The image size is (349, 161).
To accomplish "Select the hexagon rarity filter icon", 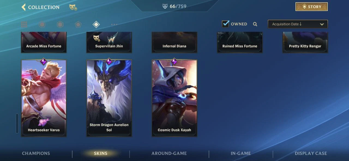I will (x=60, y=25).
